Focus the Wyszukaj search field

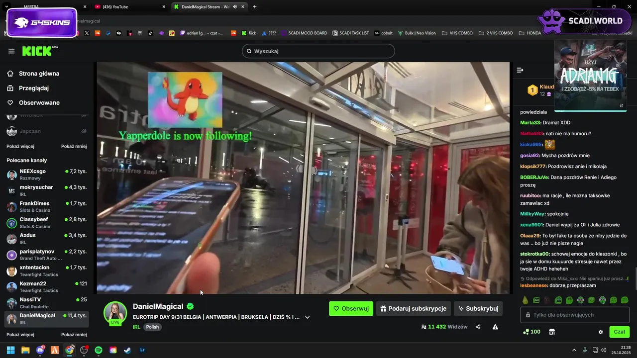click(318, 51)
